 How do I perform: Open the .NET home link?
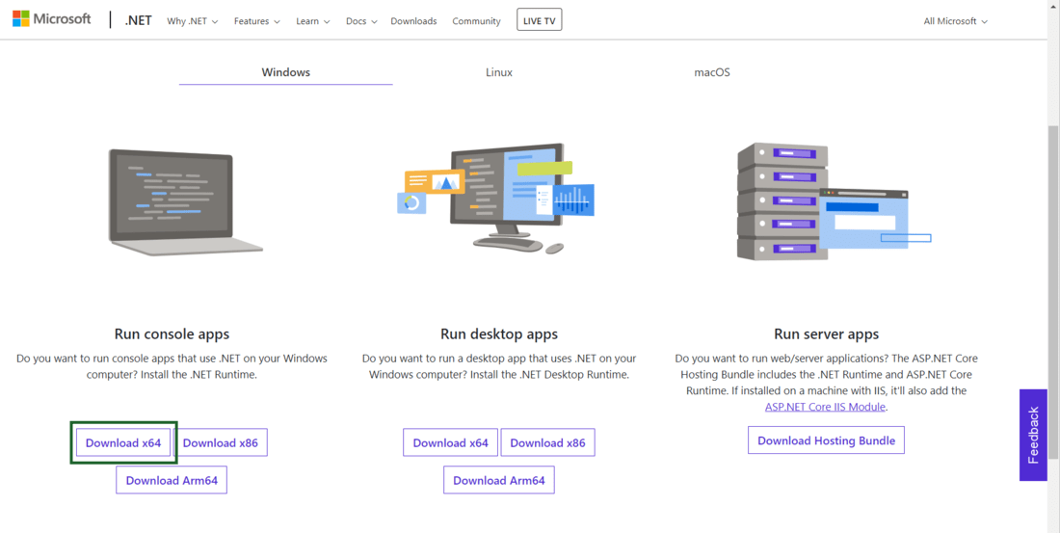[140, 21]
